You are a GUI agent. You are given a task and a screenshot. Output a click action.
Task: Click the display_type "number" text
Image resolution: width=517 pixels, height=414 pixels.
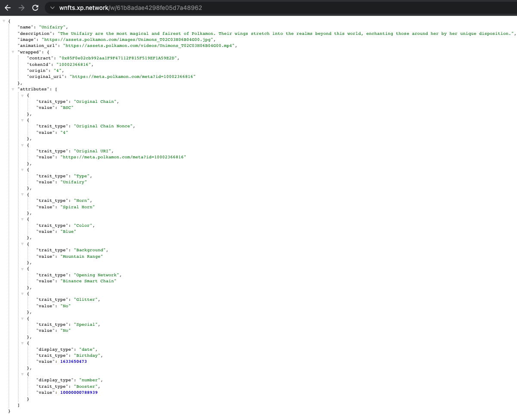tap(90, 380)
